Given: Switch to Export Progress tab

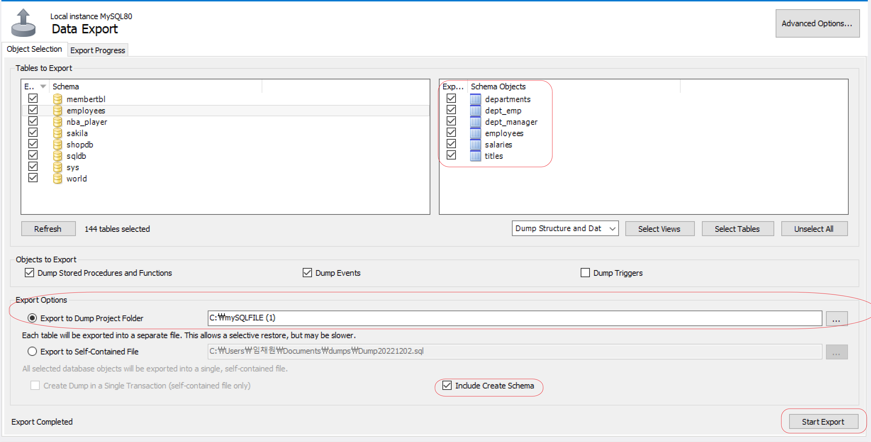Looking at the screenshot, I should [x=97, y=50].
